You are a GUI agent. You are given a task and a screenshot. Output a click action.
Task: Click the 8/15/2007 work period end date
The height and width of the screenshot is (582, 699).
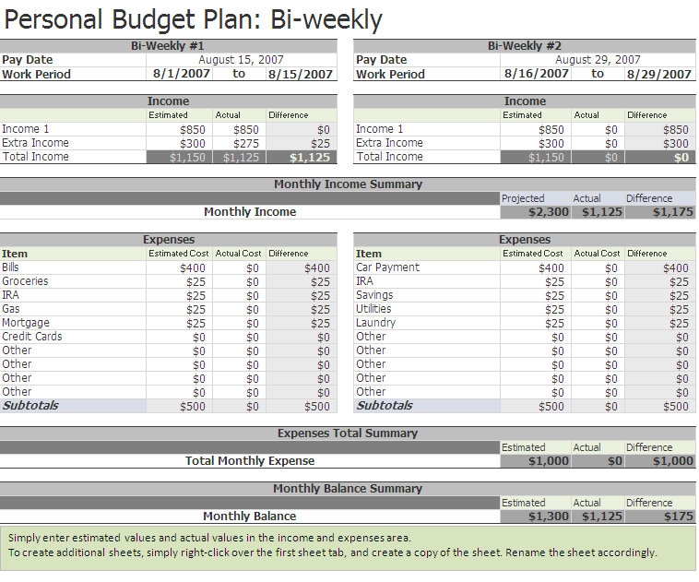[x=300, y=74]
